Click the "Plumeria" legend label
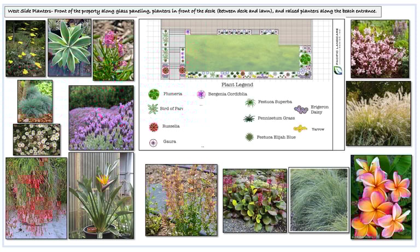 coord(173,93)
